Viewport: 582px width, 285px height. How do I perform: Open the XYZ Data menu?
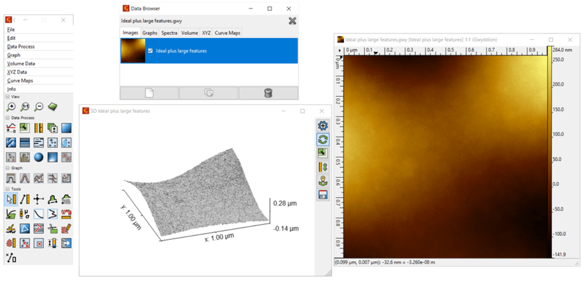(x=39, y=72)
